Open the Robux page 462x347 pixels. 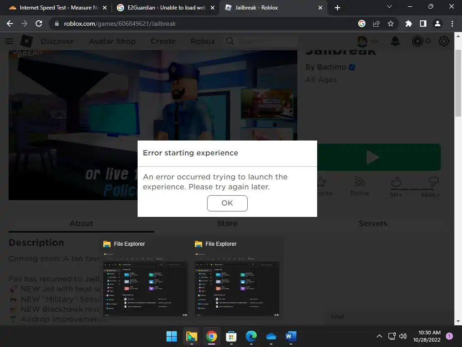click(203, 41)
